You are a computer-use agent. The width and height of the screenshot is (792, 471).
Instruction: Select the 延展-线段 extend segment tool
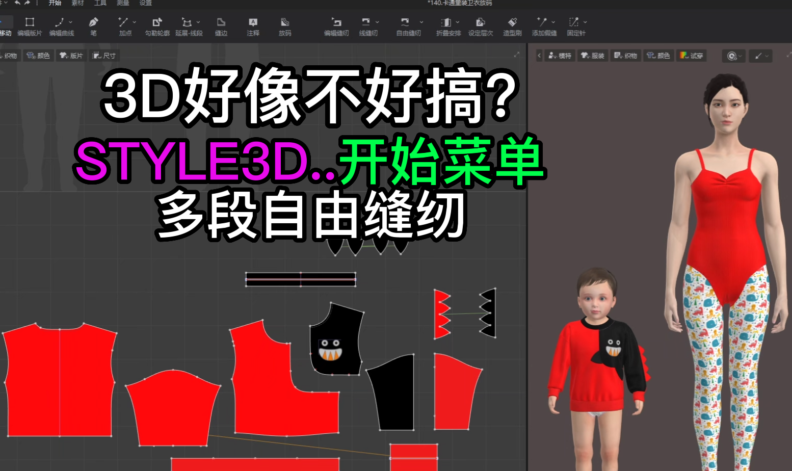click(x=189, y=27)
